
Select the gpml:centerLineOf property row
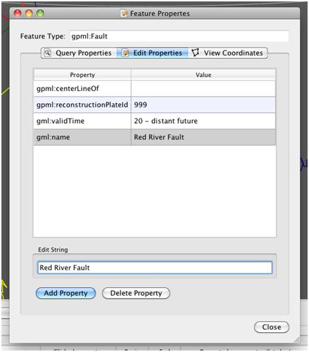155,88
